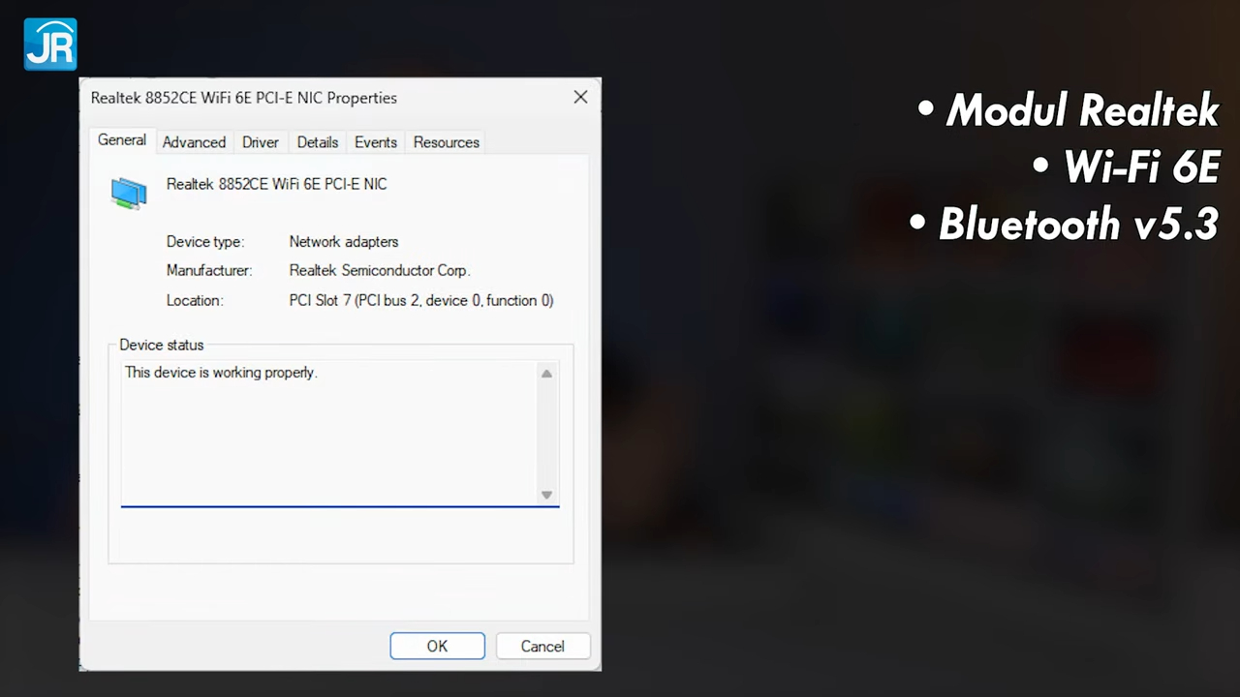Click the Location value 'PCI Slot 7'
1240x697 pixels.
(x=420, y=300)
